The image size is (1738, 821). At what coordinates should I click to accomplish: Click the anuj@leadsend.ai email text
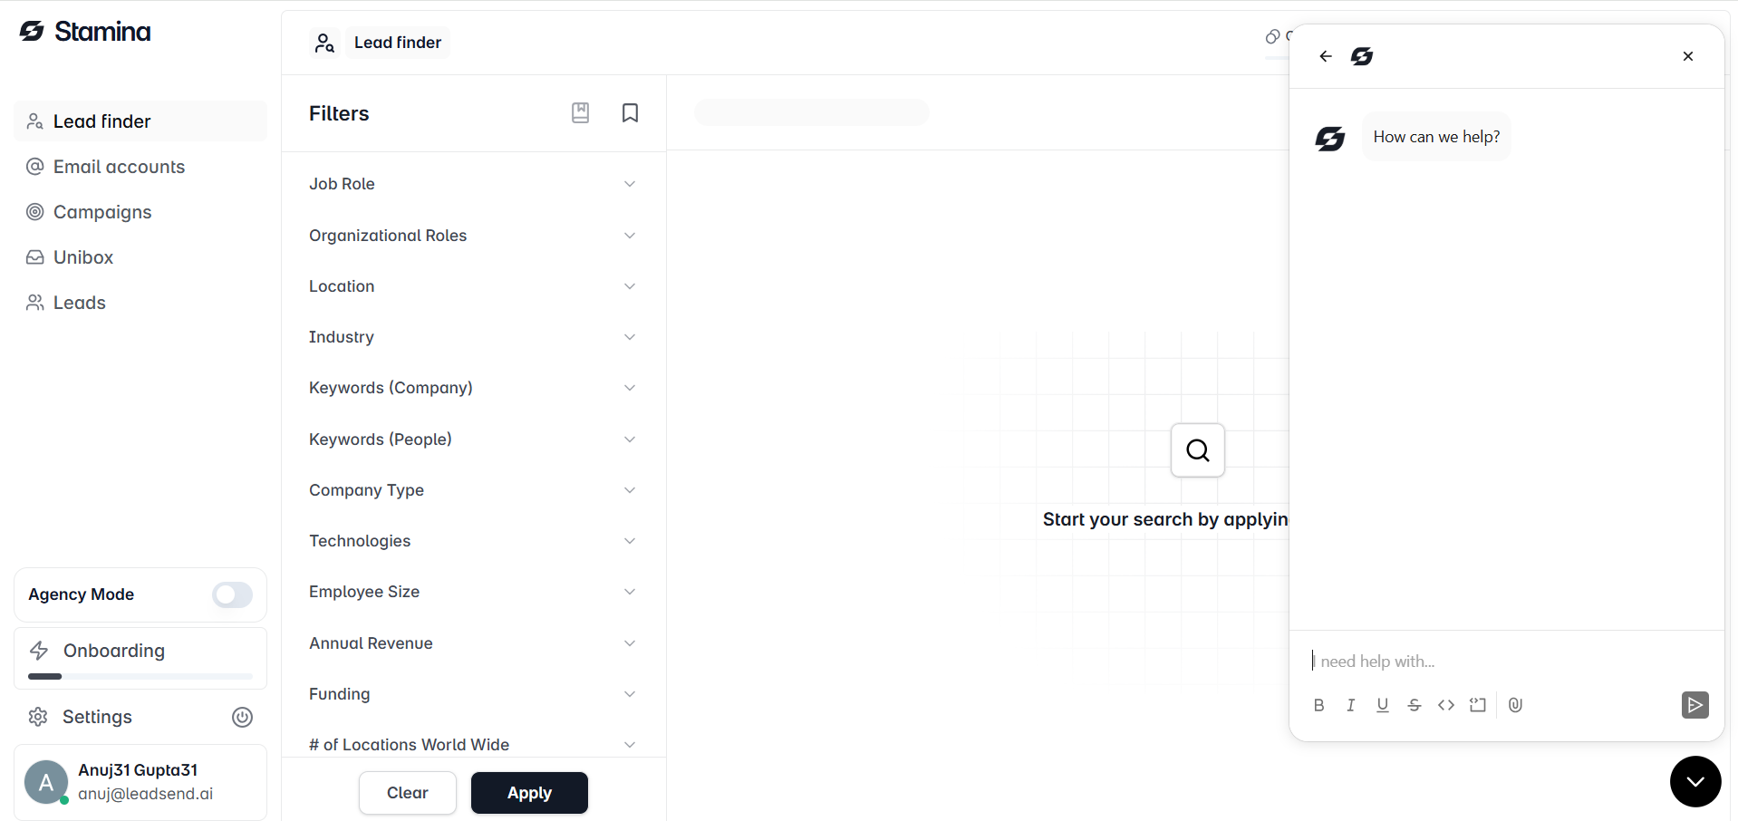point(146,794)
